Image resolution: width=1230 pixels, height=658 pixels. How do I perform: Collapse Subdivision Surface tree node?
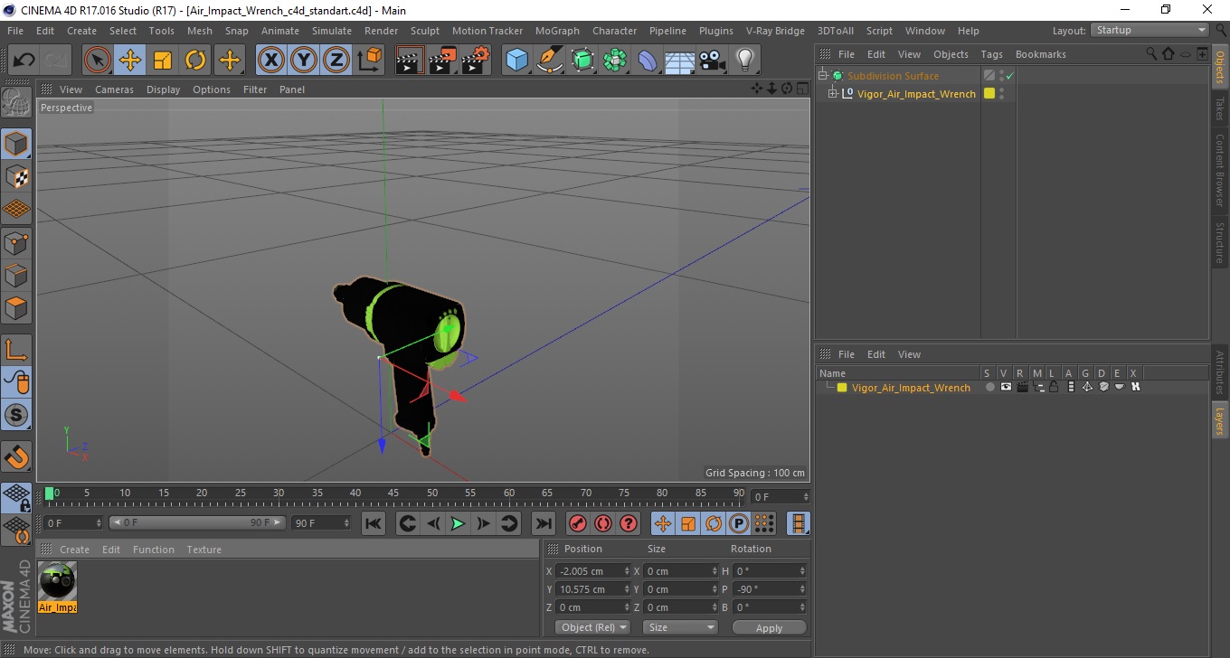(x=822, y=76)
